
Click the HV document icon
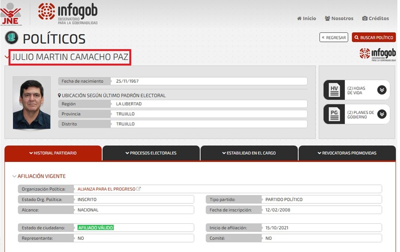tap(335, 90)
